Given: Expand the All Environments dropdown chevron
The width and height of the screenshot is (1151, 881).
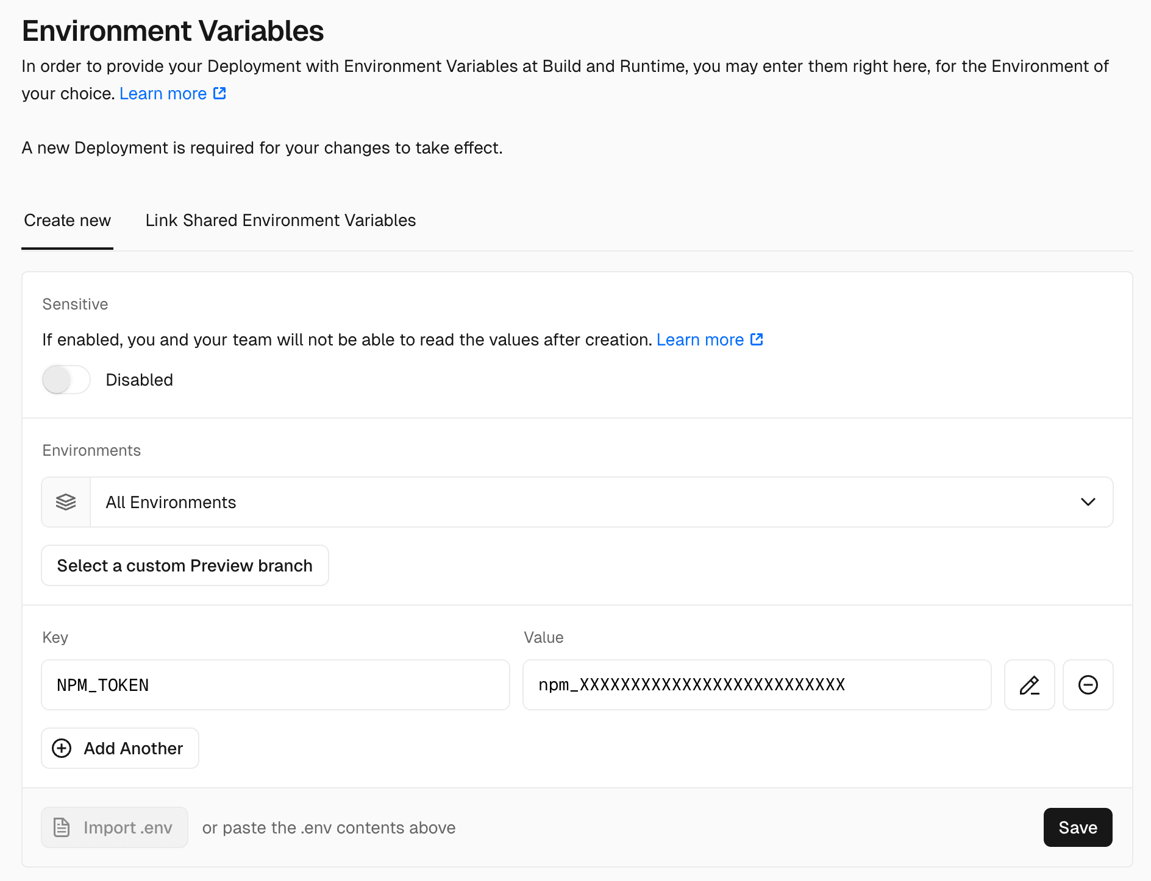Looking at the screenshot, I should tap(1088, 502).
